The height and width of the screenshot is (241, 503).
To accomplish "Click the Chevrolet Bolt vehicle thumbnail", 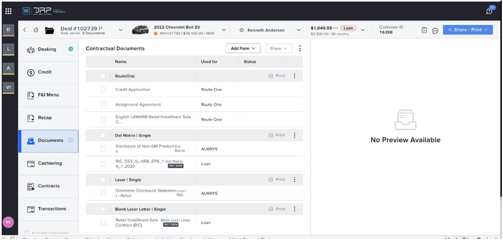I will coord(140,30).
